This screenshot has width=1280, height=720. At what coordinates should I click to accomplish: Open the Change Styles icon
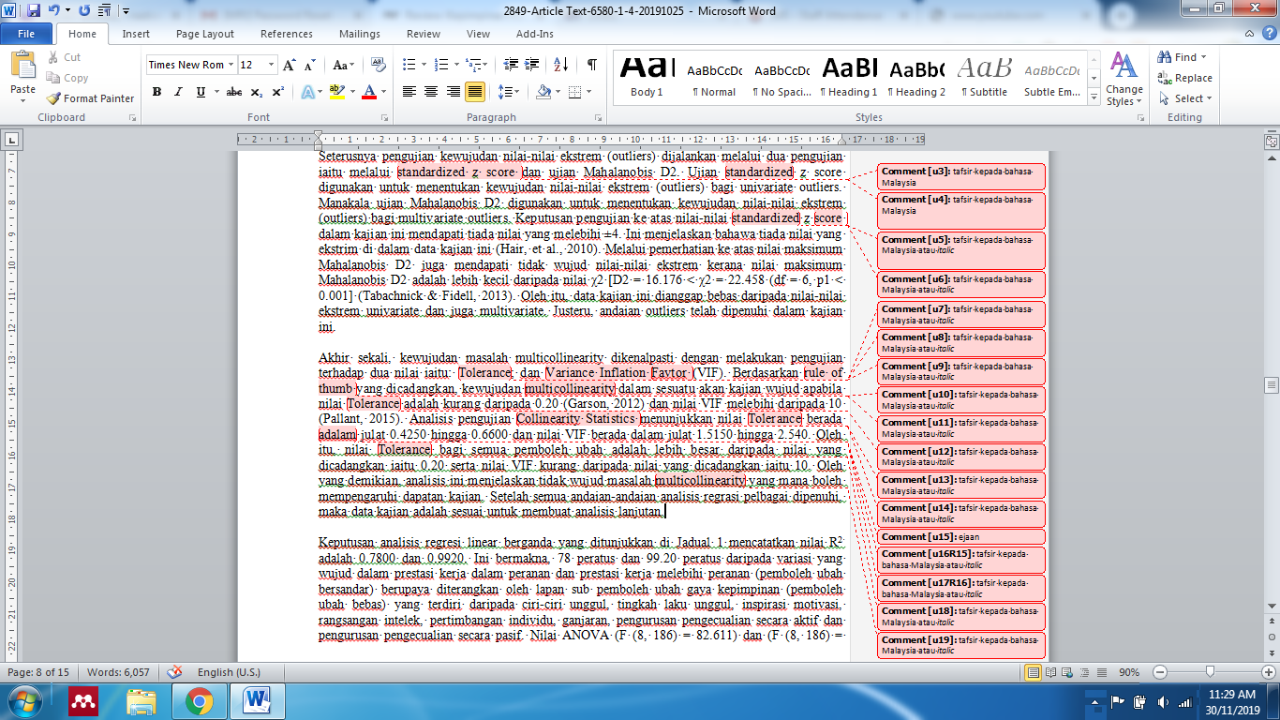(x=1124, y=80)
